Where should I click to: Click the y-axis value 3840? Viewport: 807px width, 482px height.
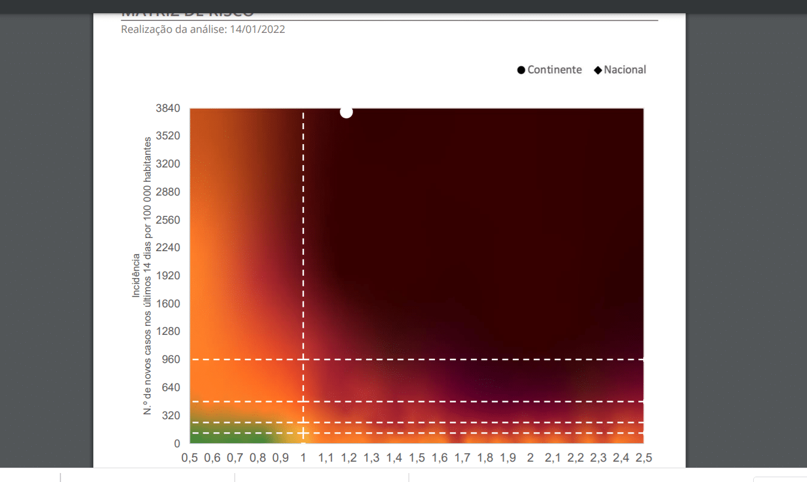pos(168,108)
